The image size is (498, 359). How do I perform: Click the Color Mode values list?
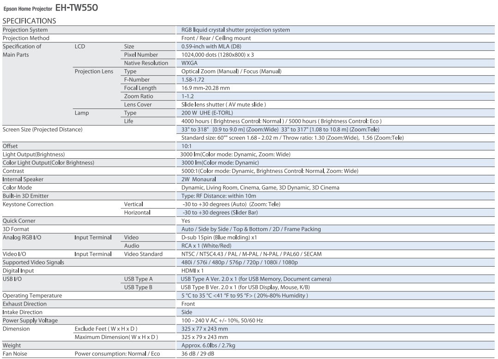pos(260,187)
